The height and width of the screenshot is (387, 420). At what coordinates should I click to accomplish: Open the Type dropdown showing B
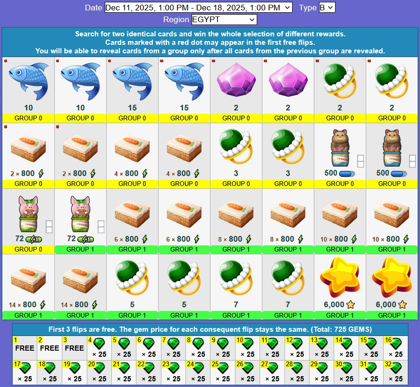click(x=327, y=8)
